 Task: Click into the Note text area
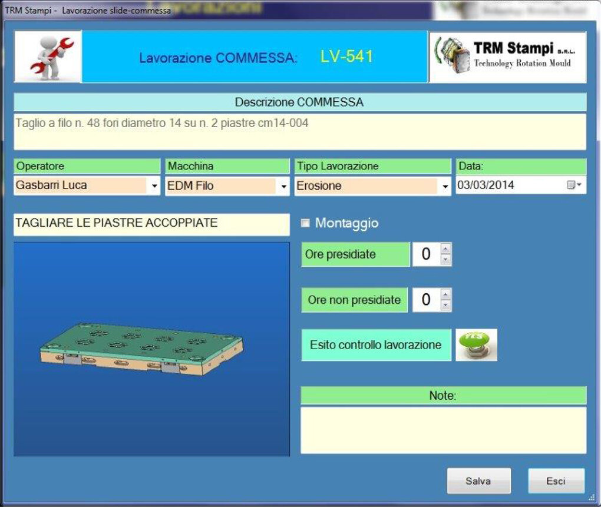[x=444, y=430]
